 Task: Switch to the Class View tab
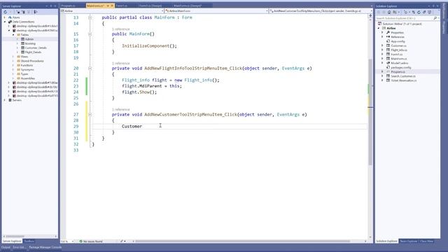[x=426, y=241]
